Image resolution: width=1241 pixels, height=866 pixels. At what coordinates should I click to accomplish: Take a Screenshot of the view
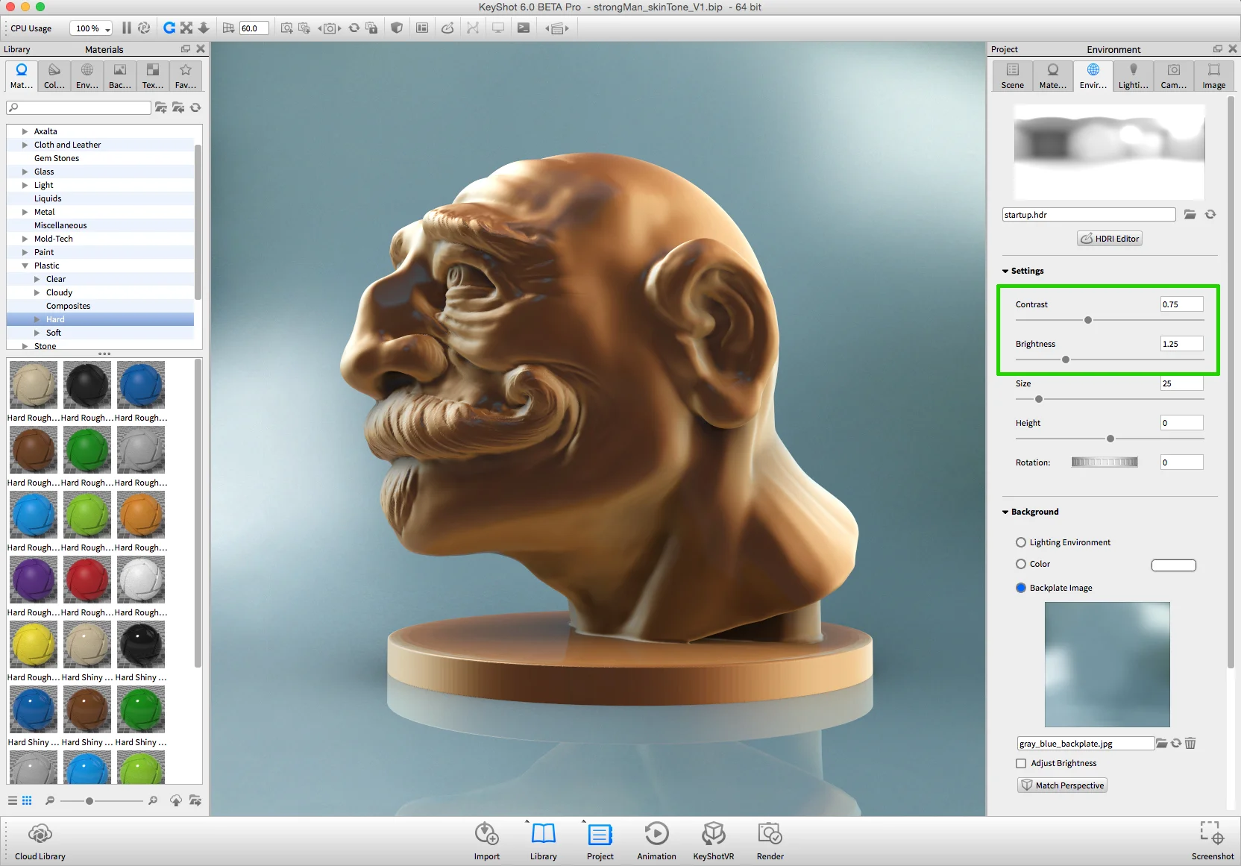pos(1213,841)
